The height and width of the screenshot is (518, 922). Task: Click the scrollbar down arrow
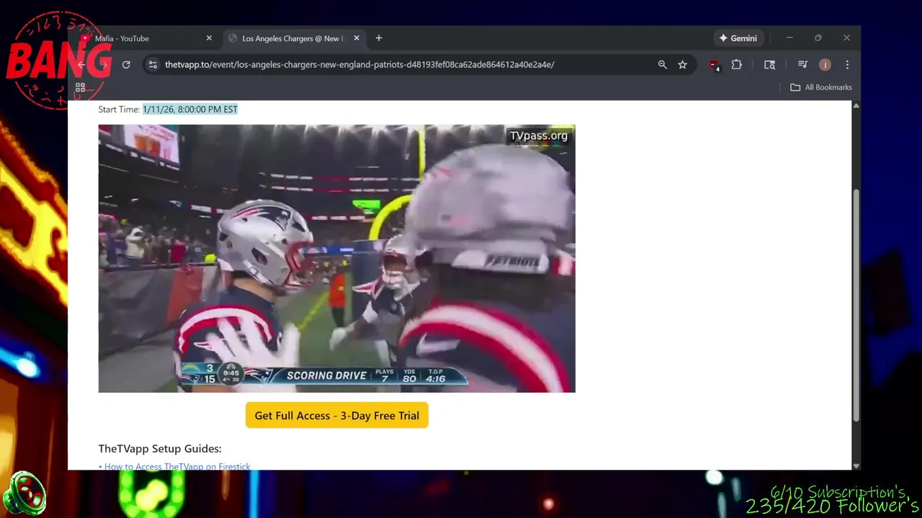click(856, 465)
